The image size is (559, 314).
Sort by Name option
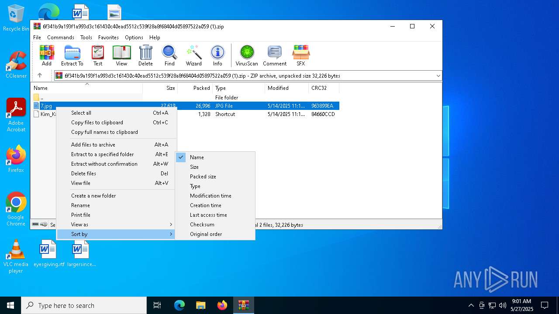click(215, 157)
